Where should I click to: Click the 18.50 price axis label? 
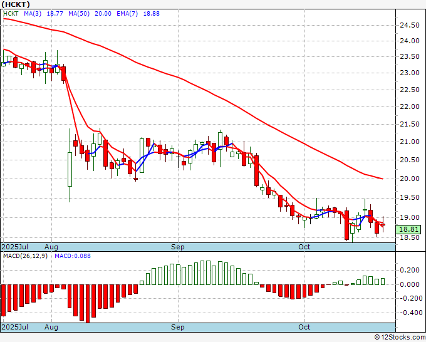pyautogui.click(x=410, y=237)
